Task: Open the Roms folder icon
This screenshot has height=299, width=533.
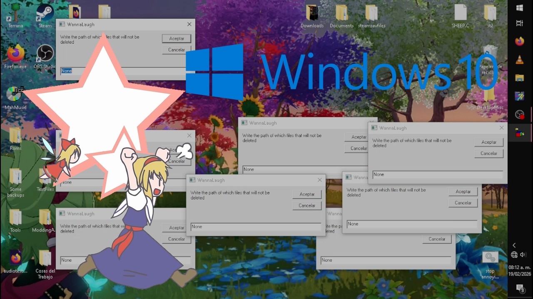Action: (15, 138)
